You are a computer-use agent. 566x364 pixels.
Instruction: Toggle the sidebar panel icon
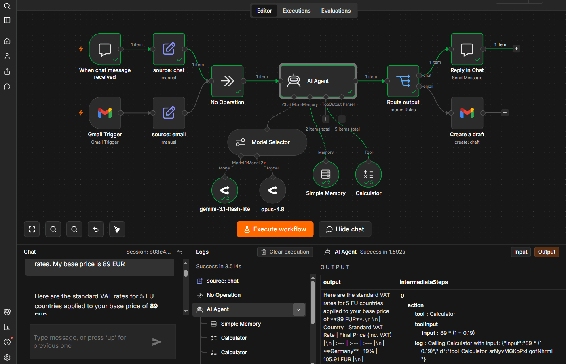[7, 20]
